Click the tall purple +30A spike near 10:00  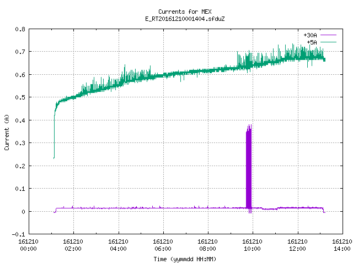(x=249, y=168)
